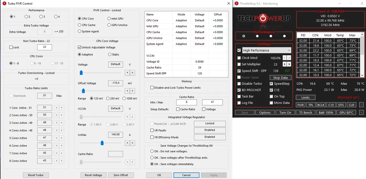Decrease Voltage with left arrow stepper
The width and height of the screenshot is (366, 179).
[x=128, y=73]
